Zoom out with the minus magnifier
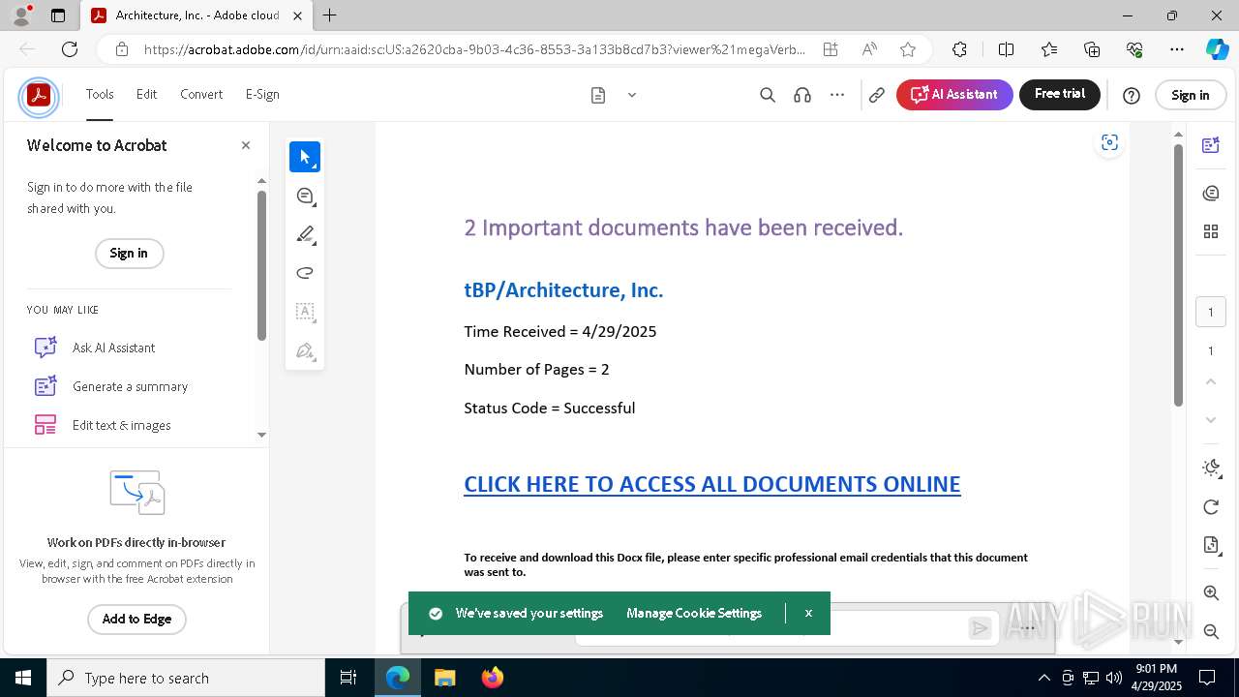1239x697 pixels. [x=1211, y=632]
